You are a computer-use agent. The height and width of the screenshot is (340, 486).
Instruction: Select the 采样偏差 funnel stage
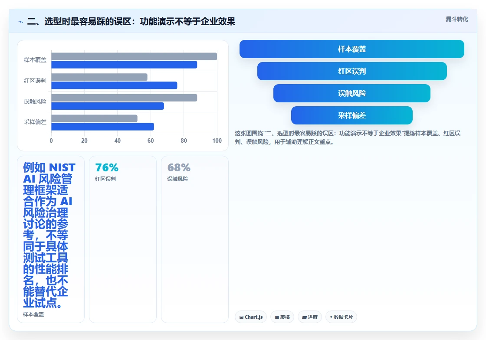tap(352, 115)
